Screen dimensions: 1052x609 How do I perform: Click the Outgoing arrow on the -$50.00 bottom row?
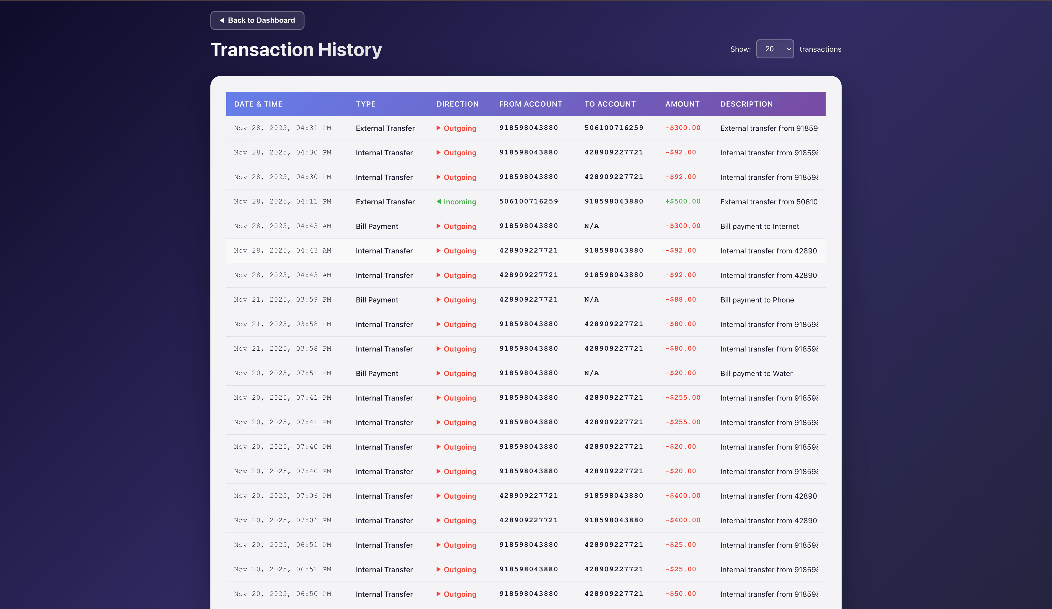pyautogui.click(x=438, y=594)
